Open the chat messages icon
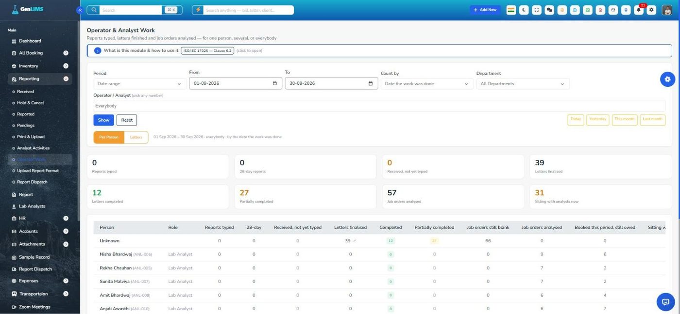Screen dimensions: 680x314 click(x=549, y=10)
